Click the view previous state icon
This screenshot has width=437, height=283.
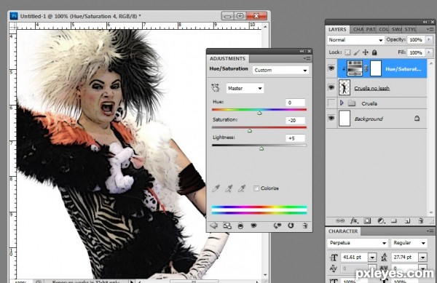(277, 226)
